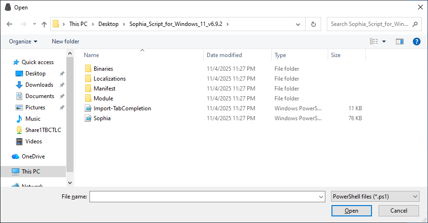Viewport: 428px width, 223px height.
Task: Open the Help question mark icon
Action: (x=416, y=41)
